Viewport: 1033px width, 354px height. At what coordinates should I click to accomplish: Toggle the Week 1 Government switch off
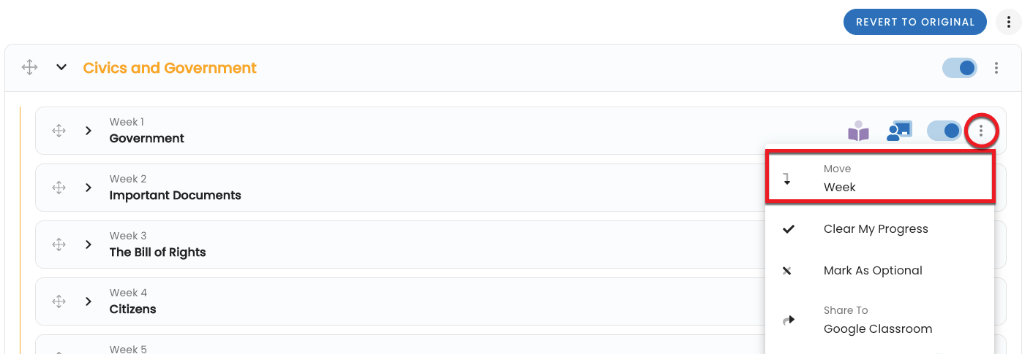[944, 131]
